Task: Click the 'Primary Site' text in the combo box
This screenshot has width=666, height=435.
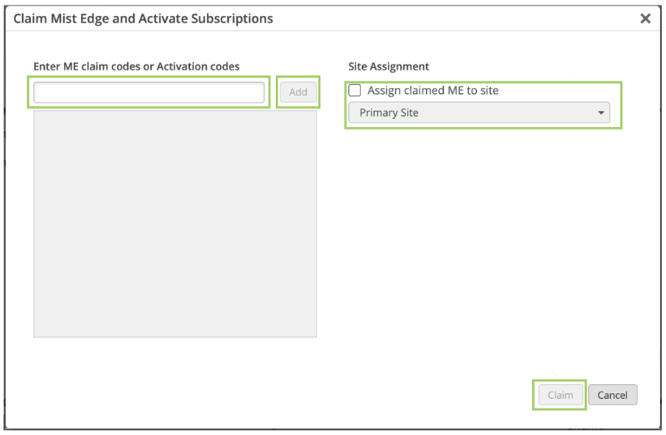Action: coord(389,113)
